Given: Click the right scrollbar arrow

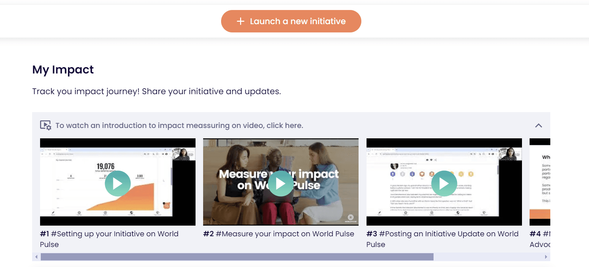Looking at the screenshot, I should 546,257.
